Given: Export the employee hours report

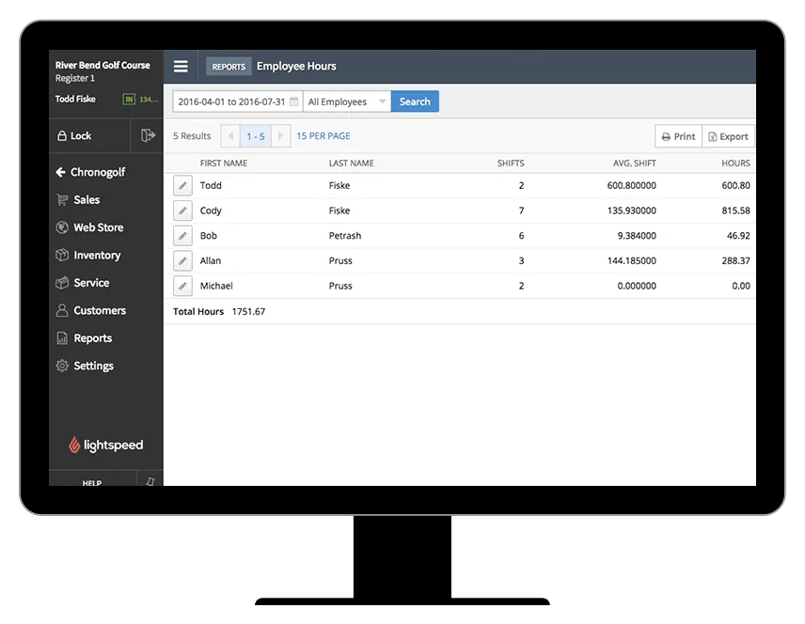Looking at the screenshot, I should pos(728,136).
